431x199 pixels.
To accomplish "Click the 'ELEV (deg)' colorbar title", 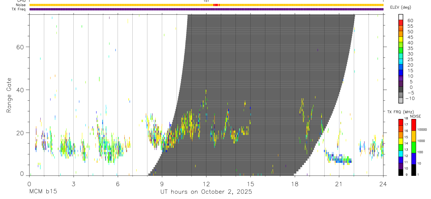I will [x=400, y=7].
